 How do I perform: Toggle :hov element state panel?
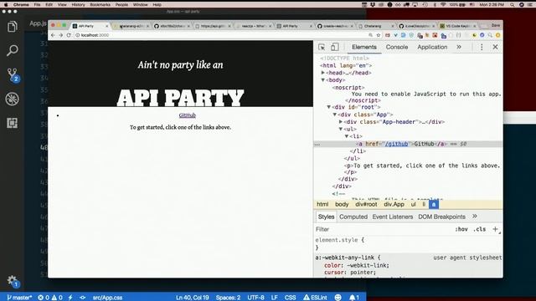coord(461,229)
